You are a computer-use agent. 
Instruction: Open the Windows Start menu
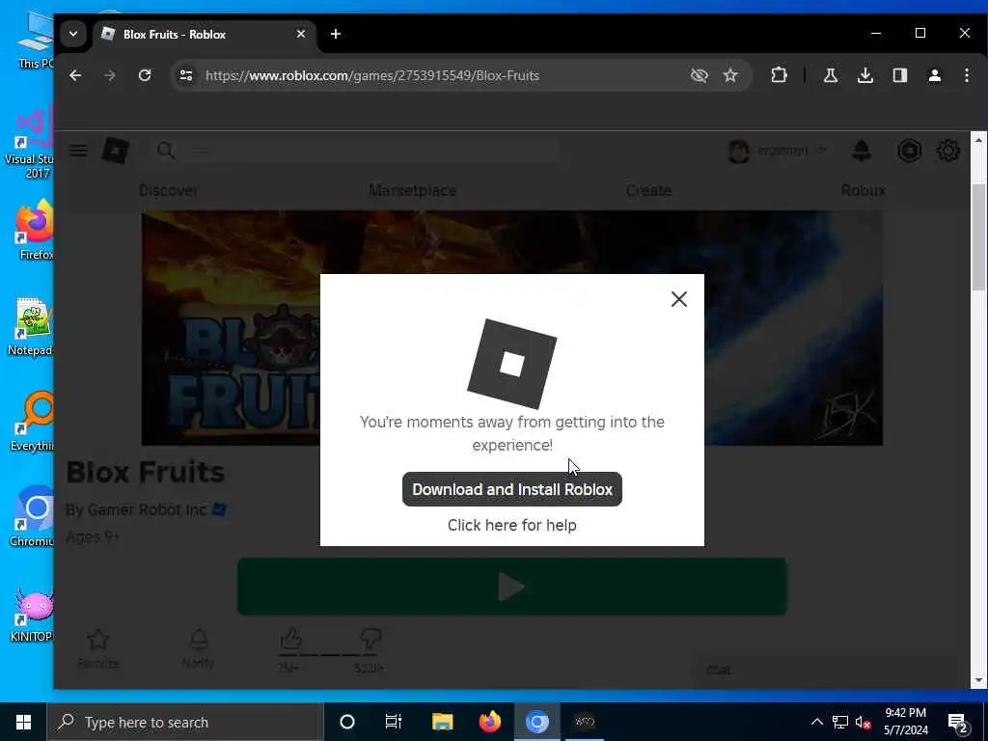point(23,722)
